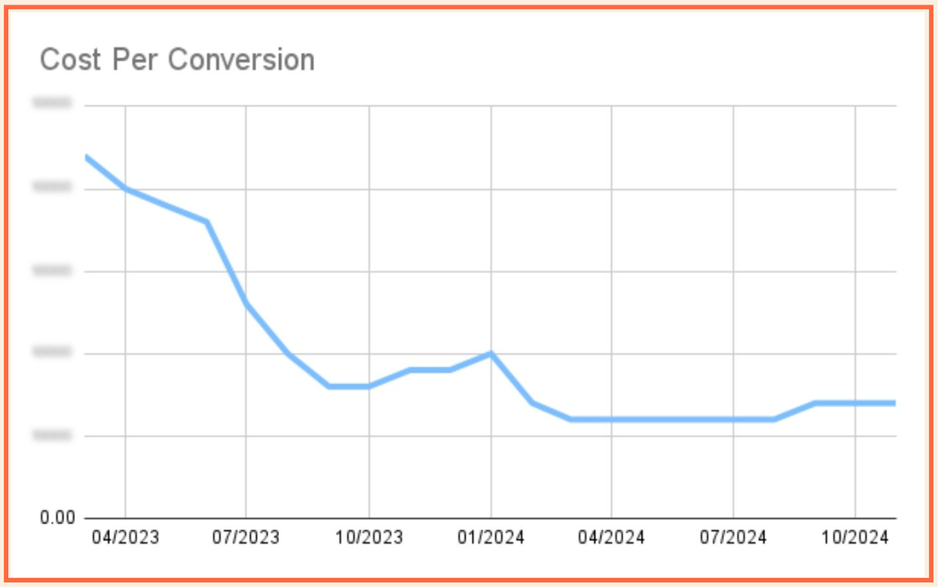This screenshot has height=587, width=938.
Task: Select the 04/2024 x-axis label
Action: click(611, 538)
